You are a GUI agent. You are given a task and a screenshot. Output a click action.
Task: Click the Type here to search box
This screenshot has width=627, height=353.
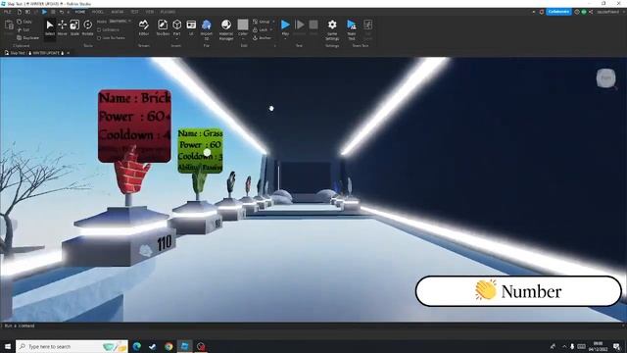[x=72, y=346]
